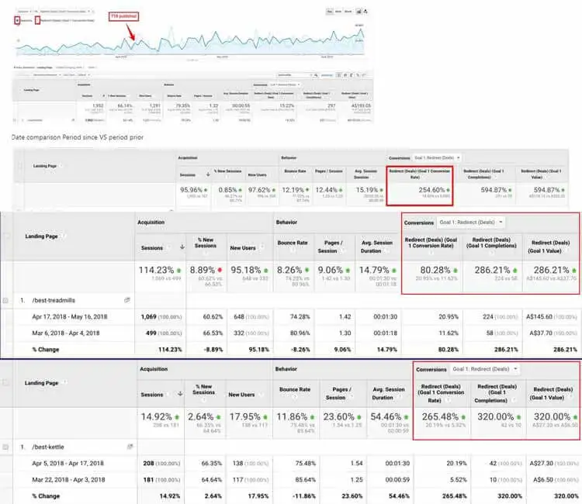Image resolution: width=582 pixels, height=504 pixels.
Task: Select data table view icon in top report
Action: [x=338, y=75]
